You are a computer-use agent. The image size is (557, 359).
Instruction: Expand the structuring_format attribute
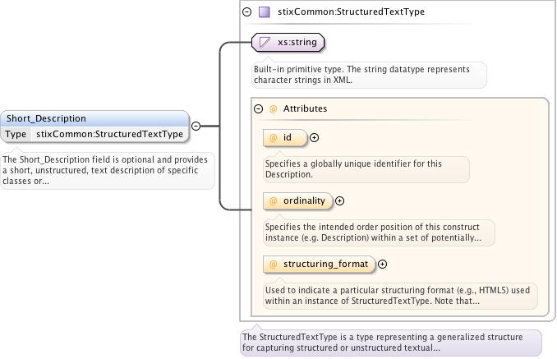[x=382, y=264]
